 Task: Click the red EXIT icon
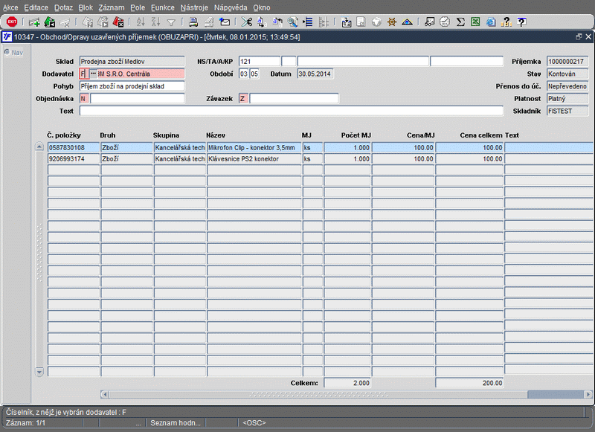pyautogui.click(x=12, y=22)
